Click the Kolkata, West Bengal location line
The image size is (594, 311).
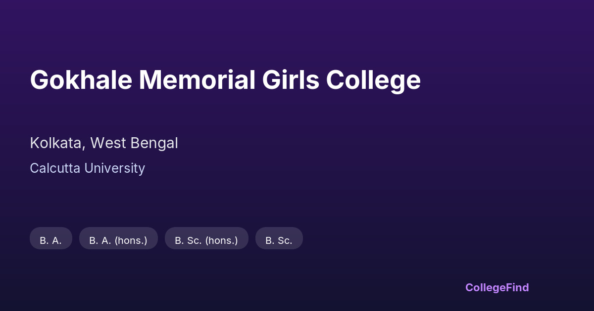[104, 143]
